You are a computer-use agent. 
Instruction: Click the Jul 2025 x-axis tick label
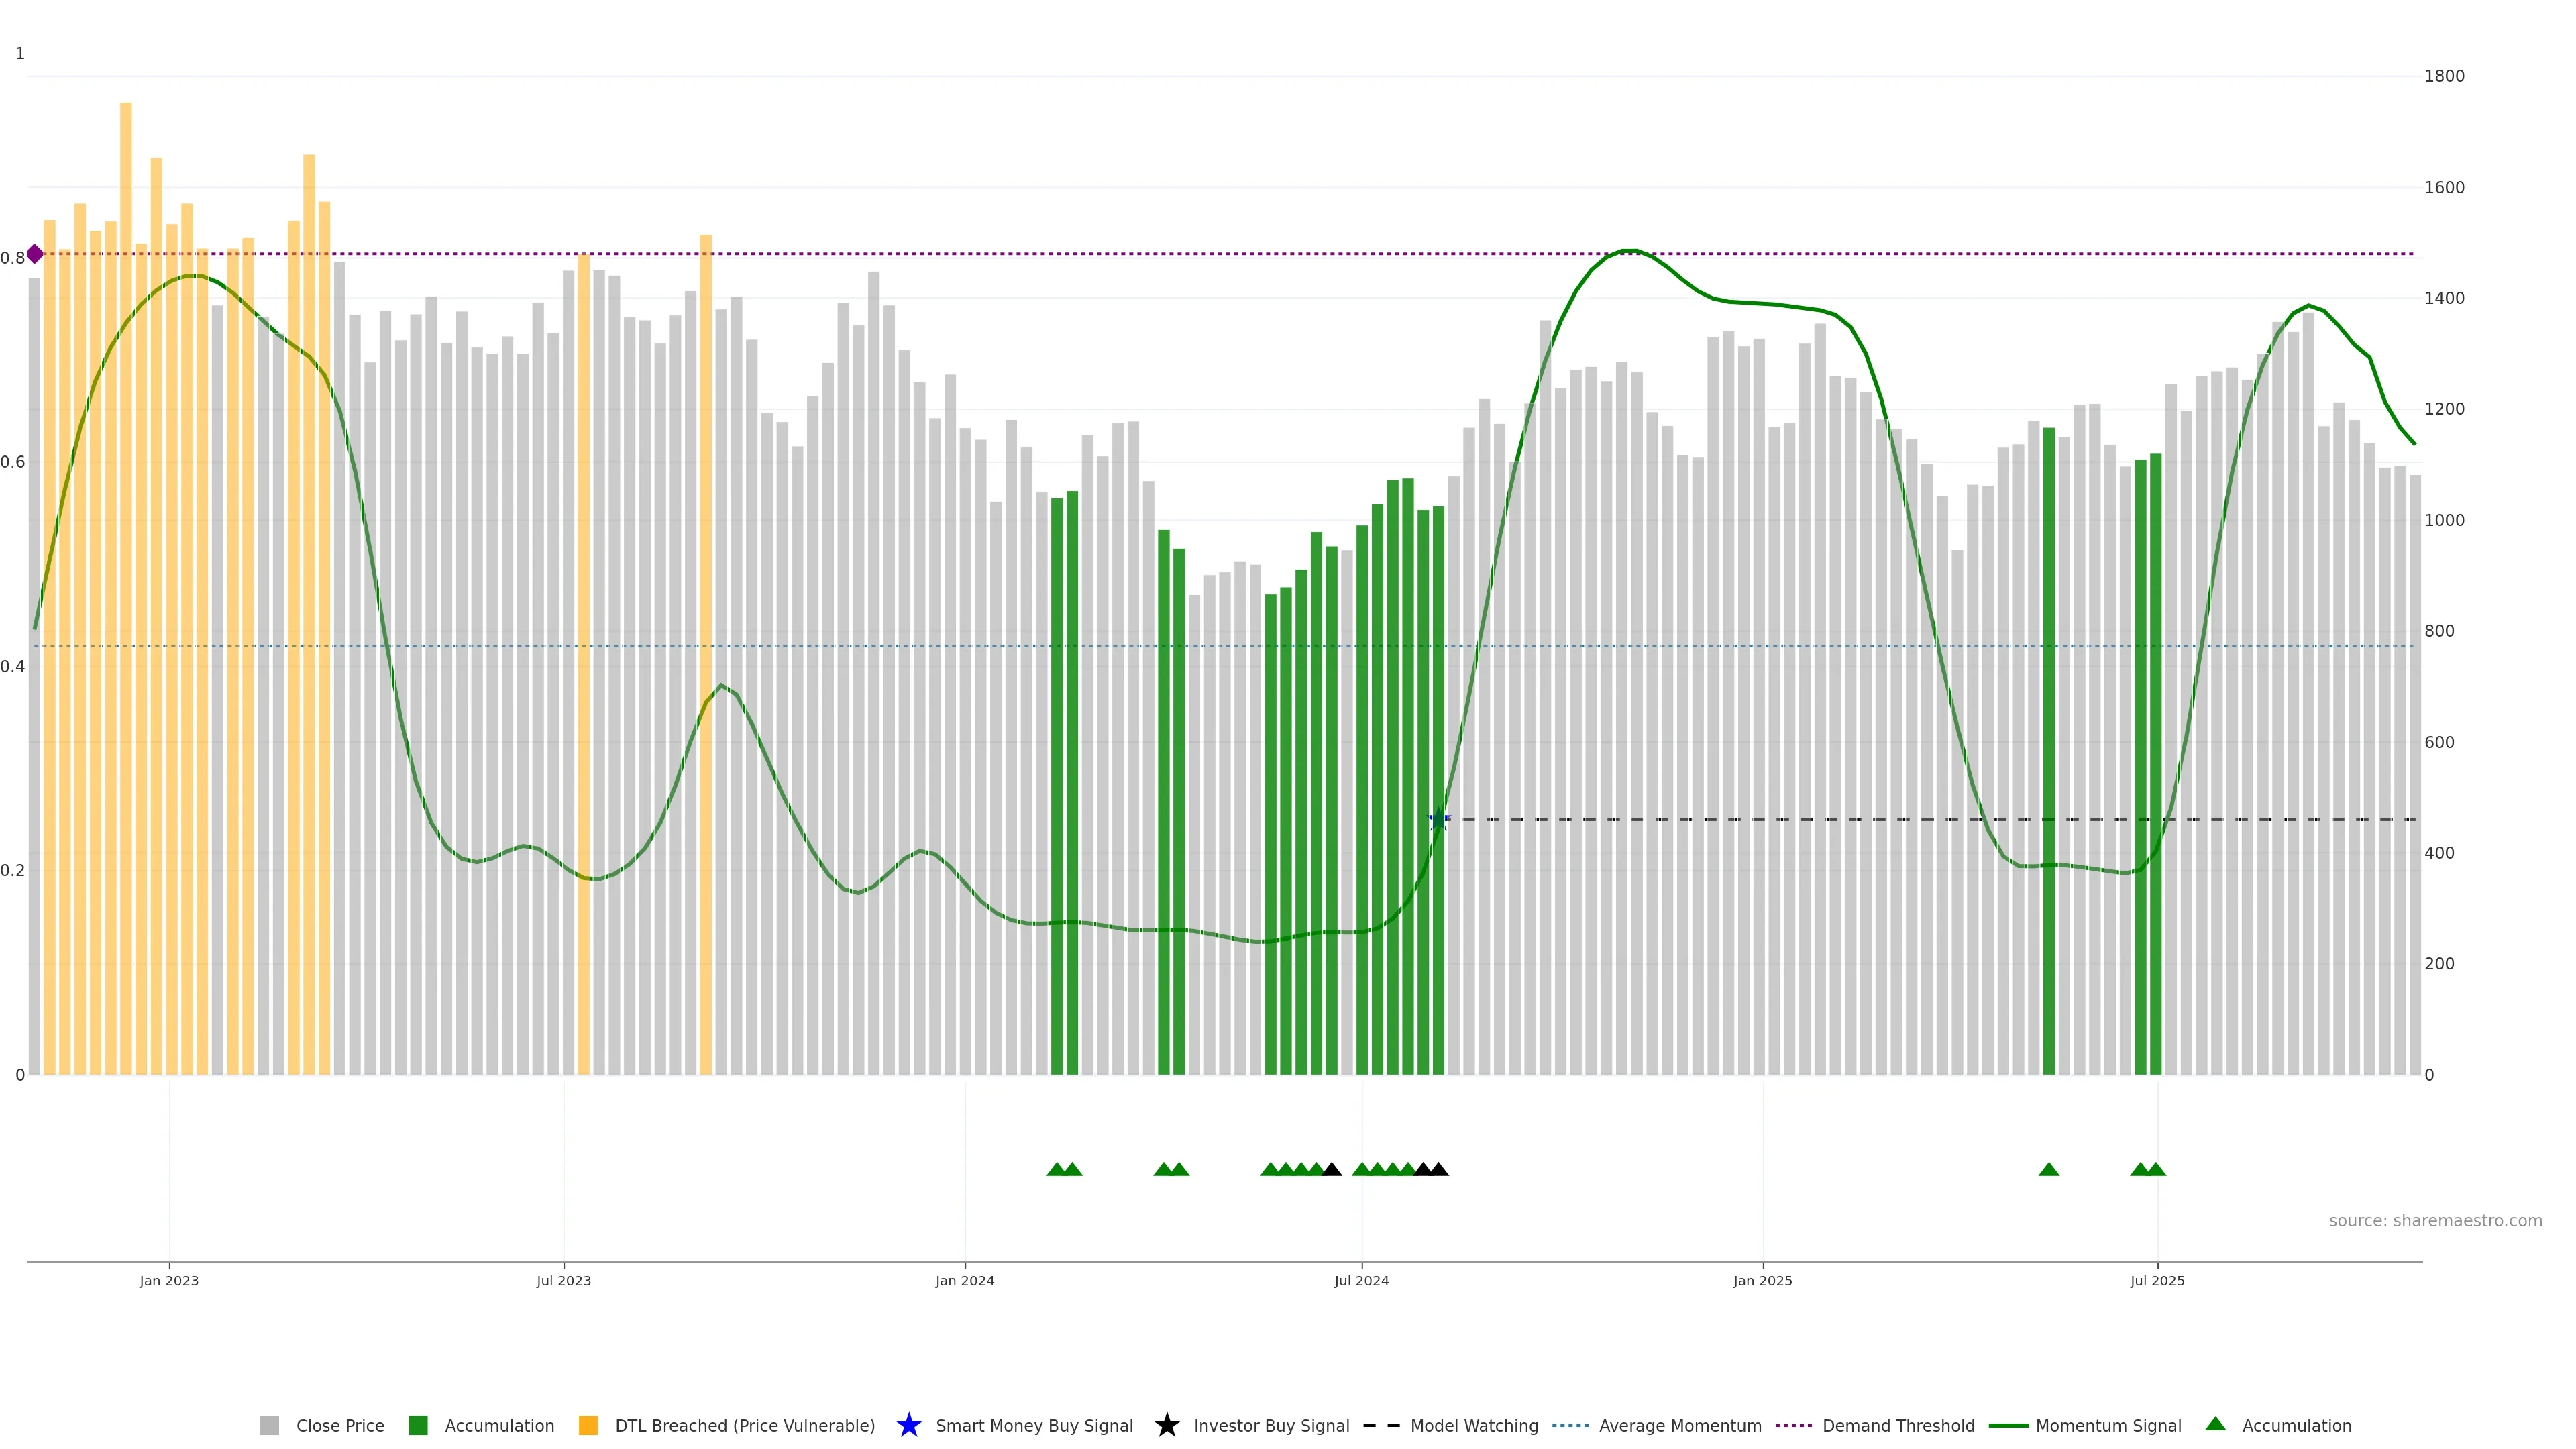point(2157,1280)
